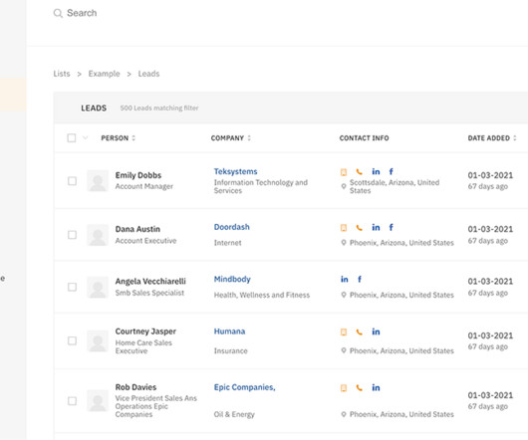Click Facebook icon in Angela Vecchiarelli row
This screenshot has width=528, height=440.
point(360,279)
